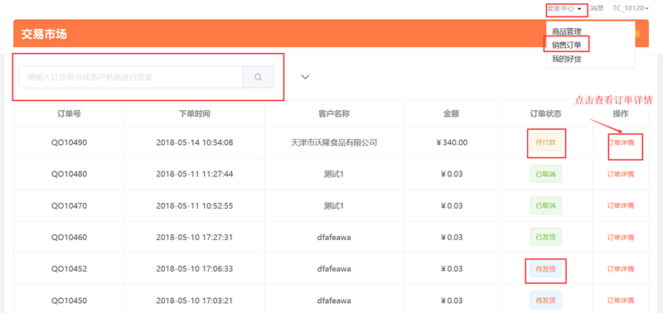Open 订单详情 for order QO10460
Screen dimensions: 663x313
click(x=621, y=238)
